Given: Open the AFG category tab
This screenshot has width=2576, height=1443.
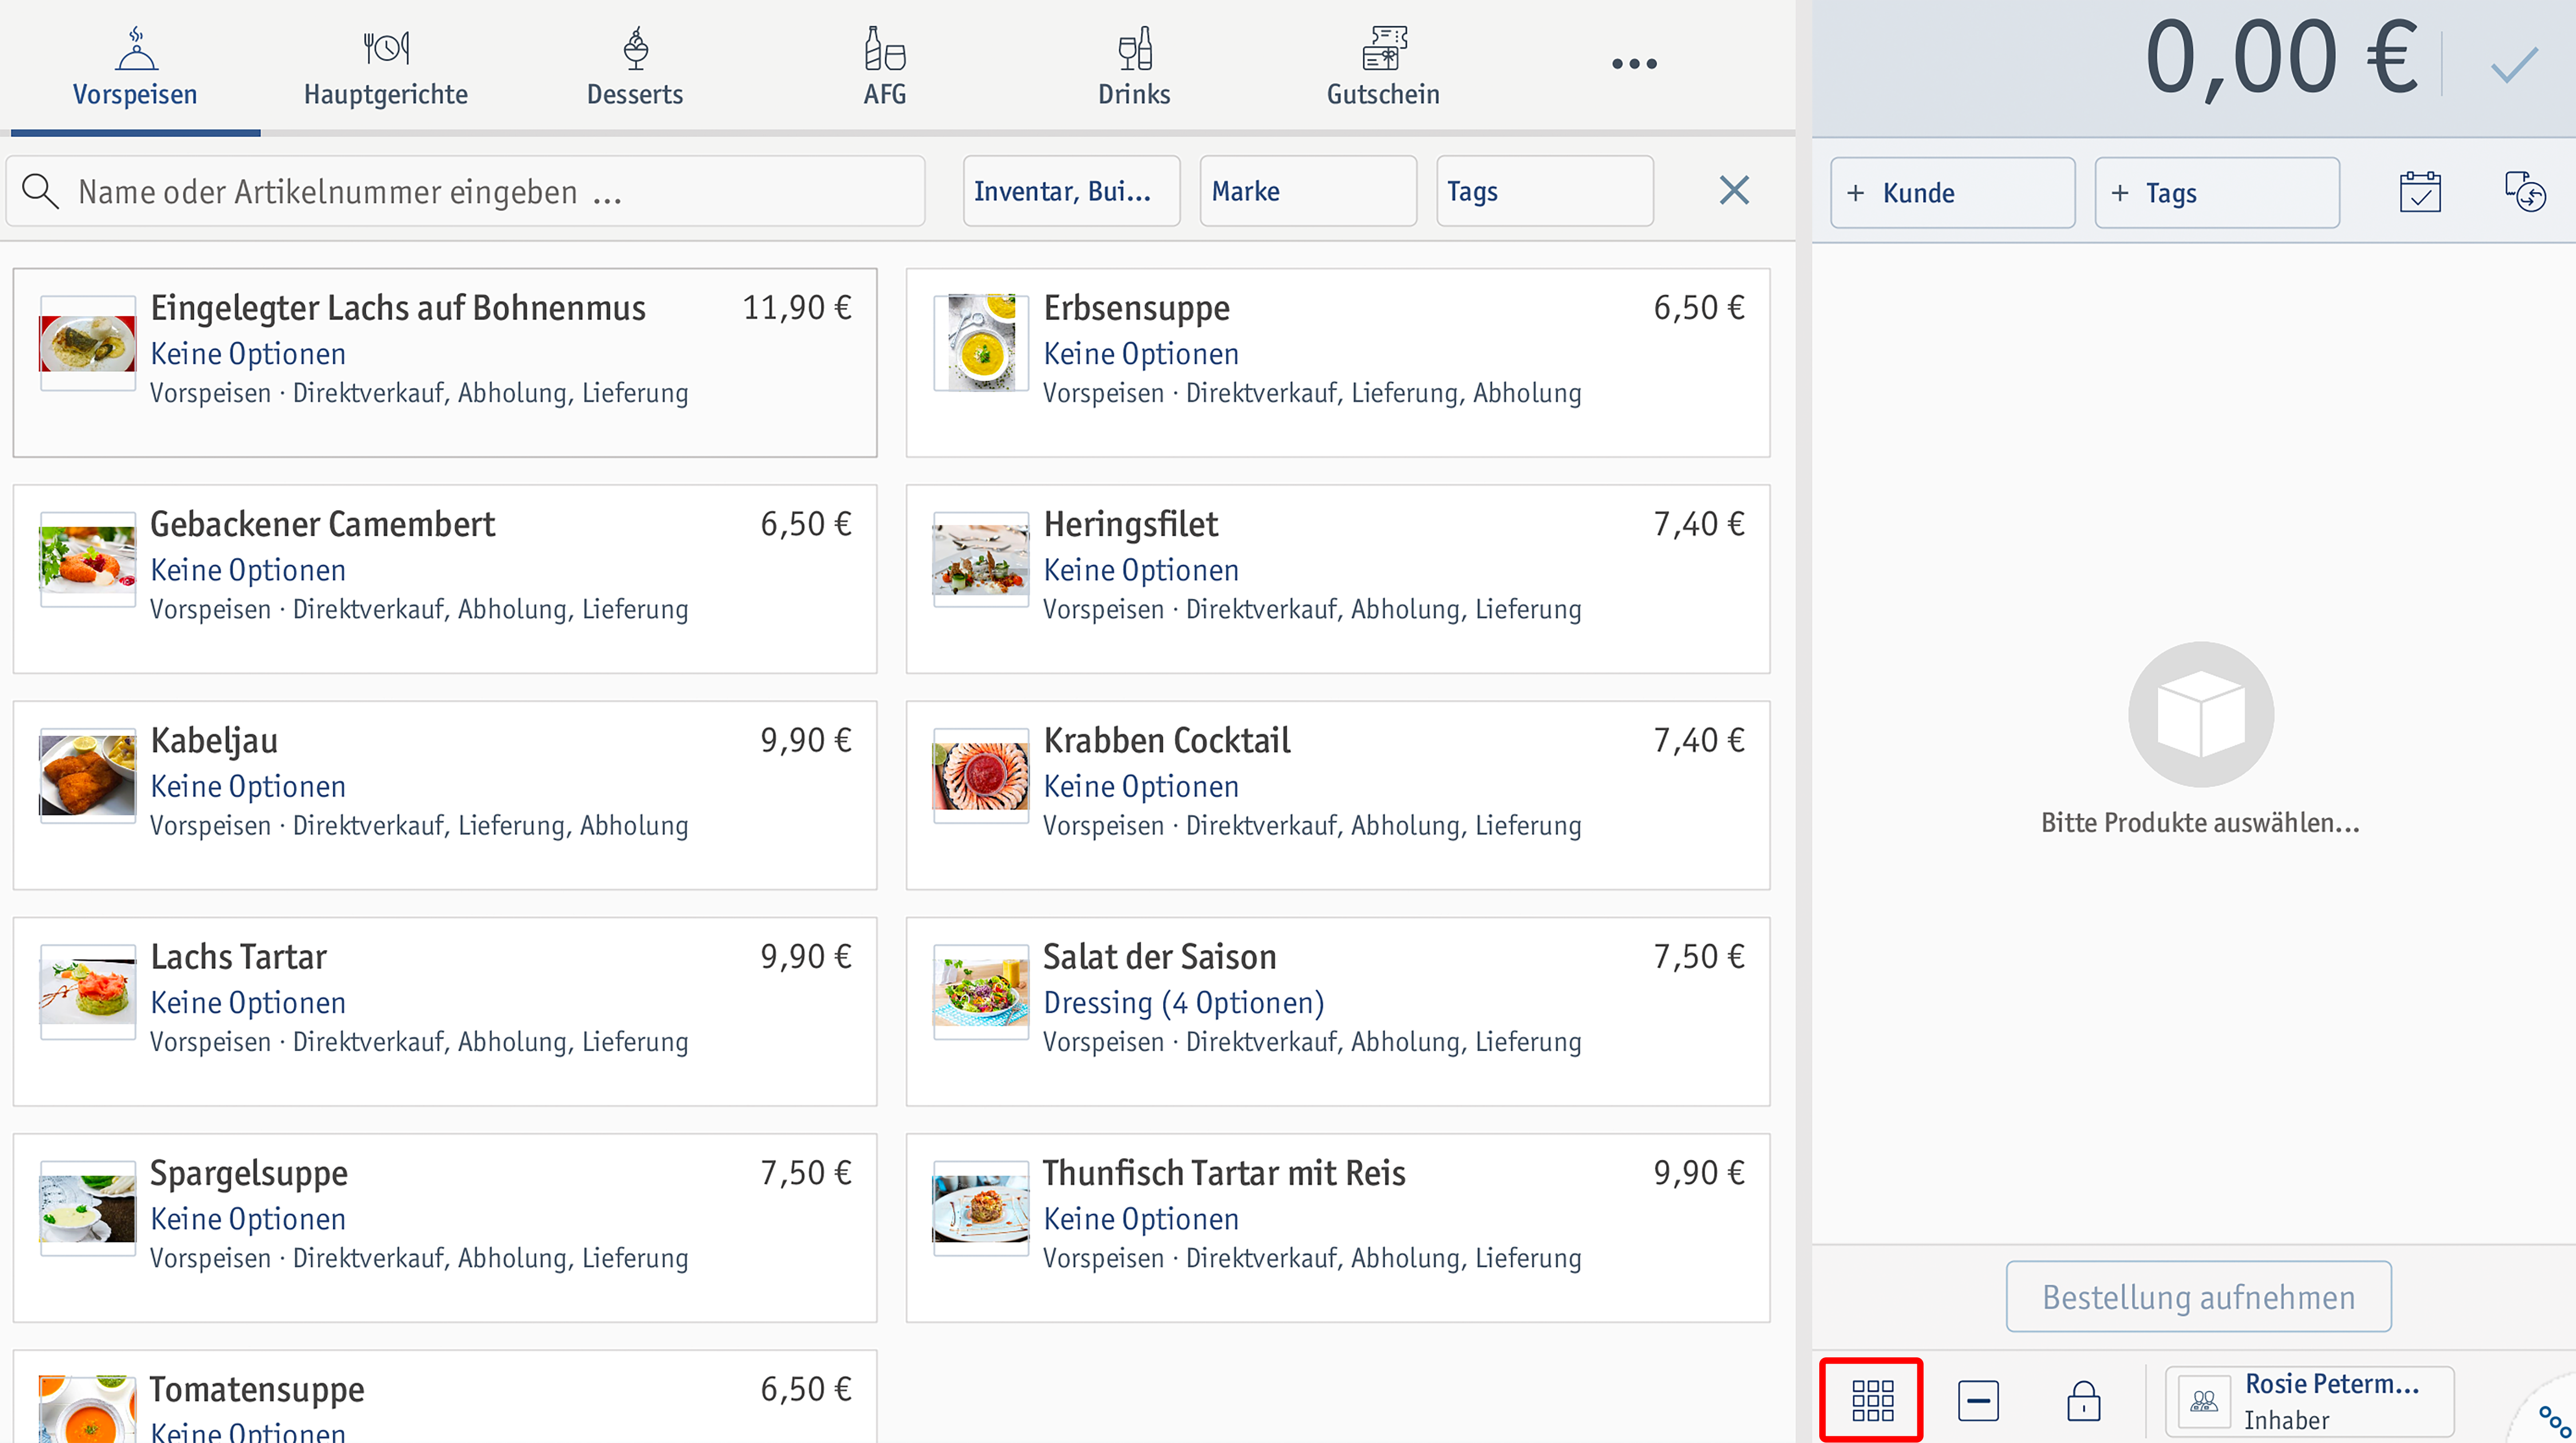Looking at the screenshot, I should coord(885,67).
